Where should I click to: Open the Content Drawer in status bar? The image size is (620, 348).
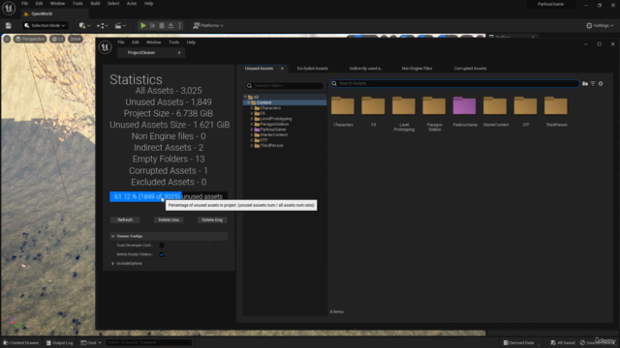click(x=21, y=343)
